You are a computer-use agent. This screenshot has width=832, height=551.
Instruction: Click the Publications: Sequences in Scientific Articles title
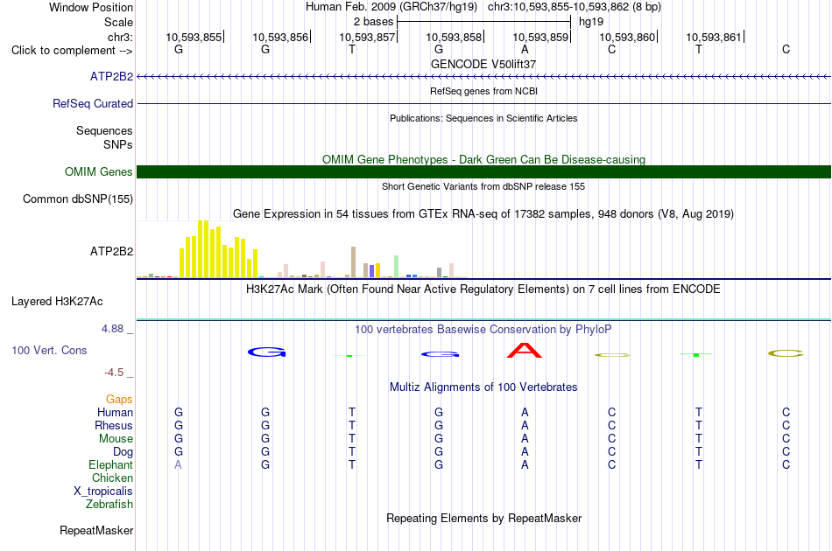(483, 118)
